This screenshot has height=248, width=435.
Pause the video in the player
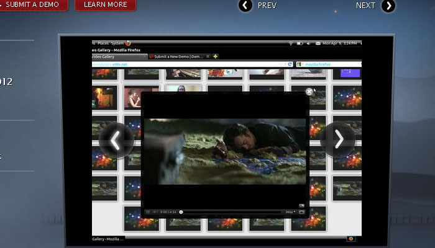148,212
